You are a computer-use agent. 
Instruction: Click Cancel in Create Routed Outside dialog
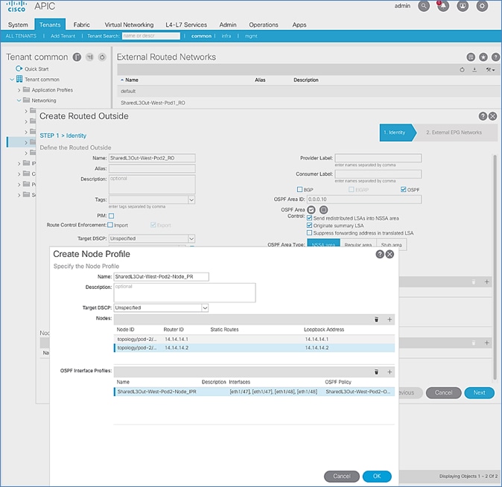[x=443, y=392]
